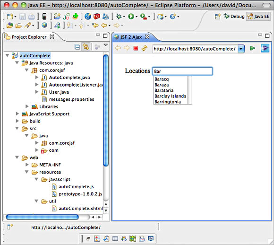
Task: Click the browser refresh icon
Action: click(145, 48)
